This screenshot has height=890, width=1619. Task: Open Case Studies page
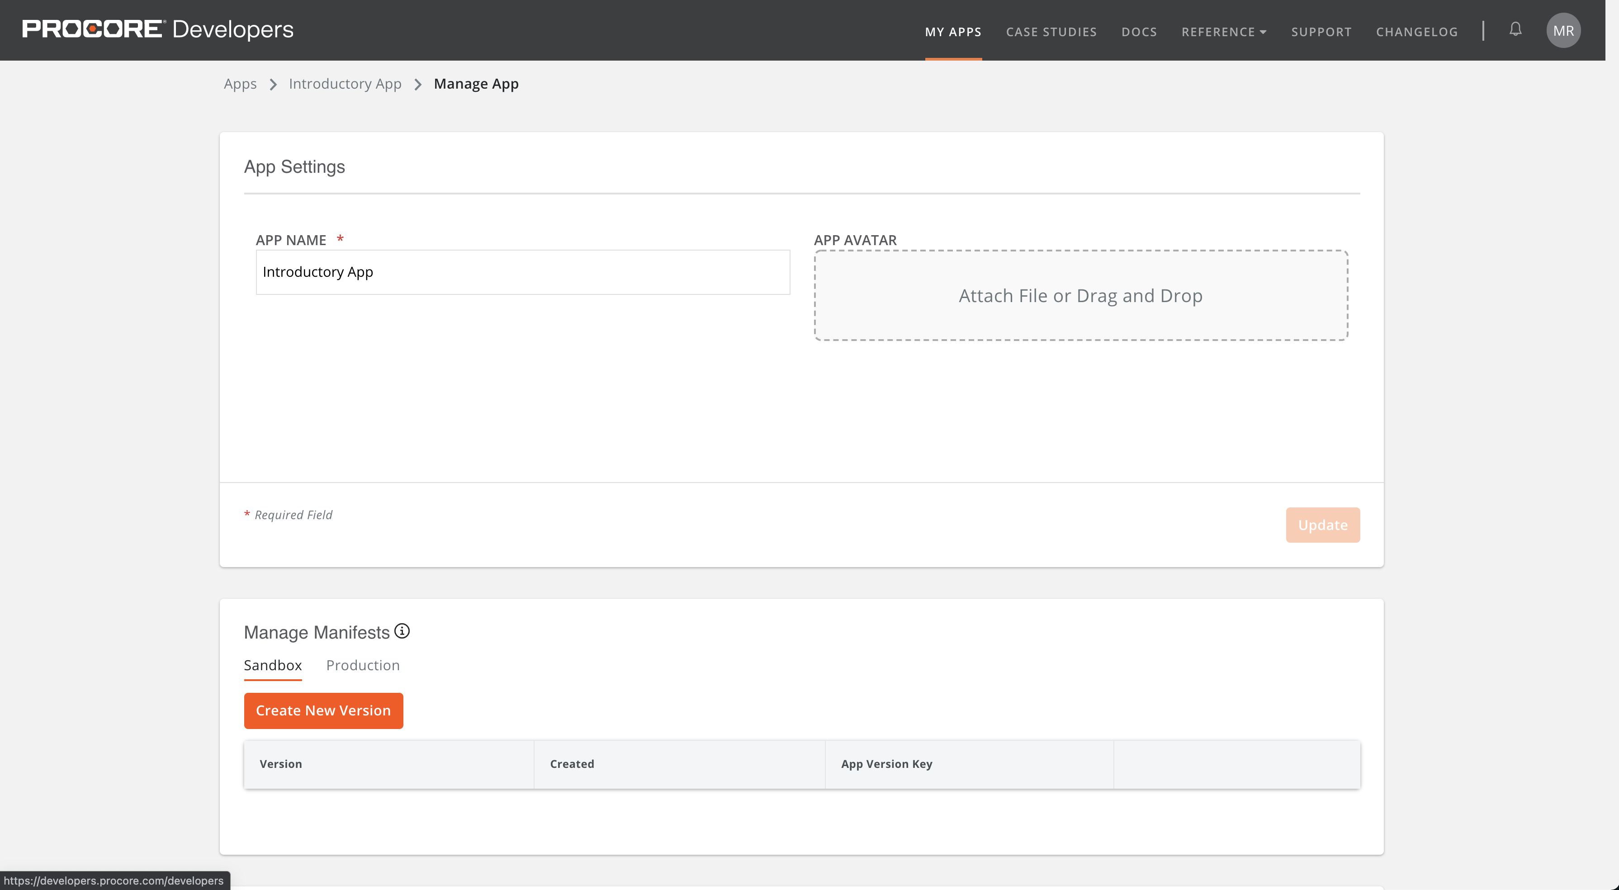click(1051, 31)
